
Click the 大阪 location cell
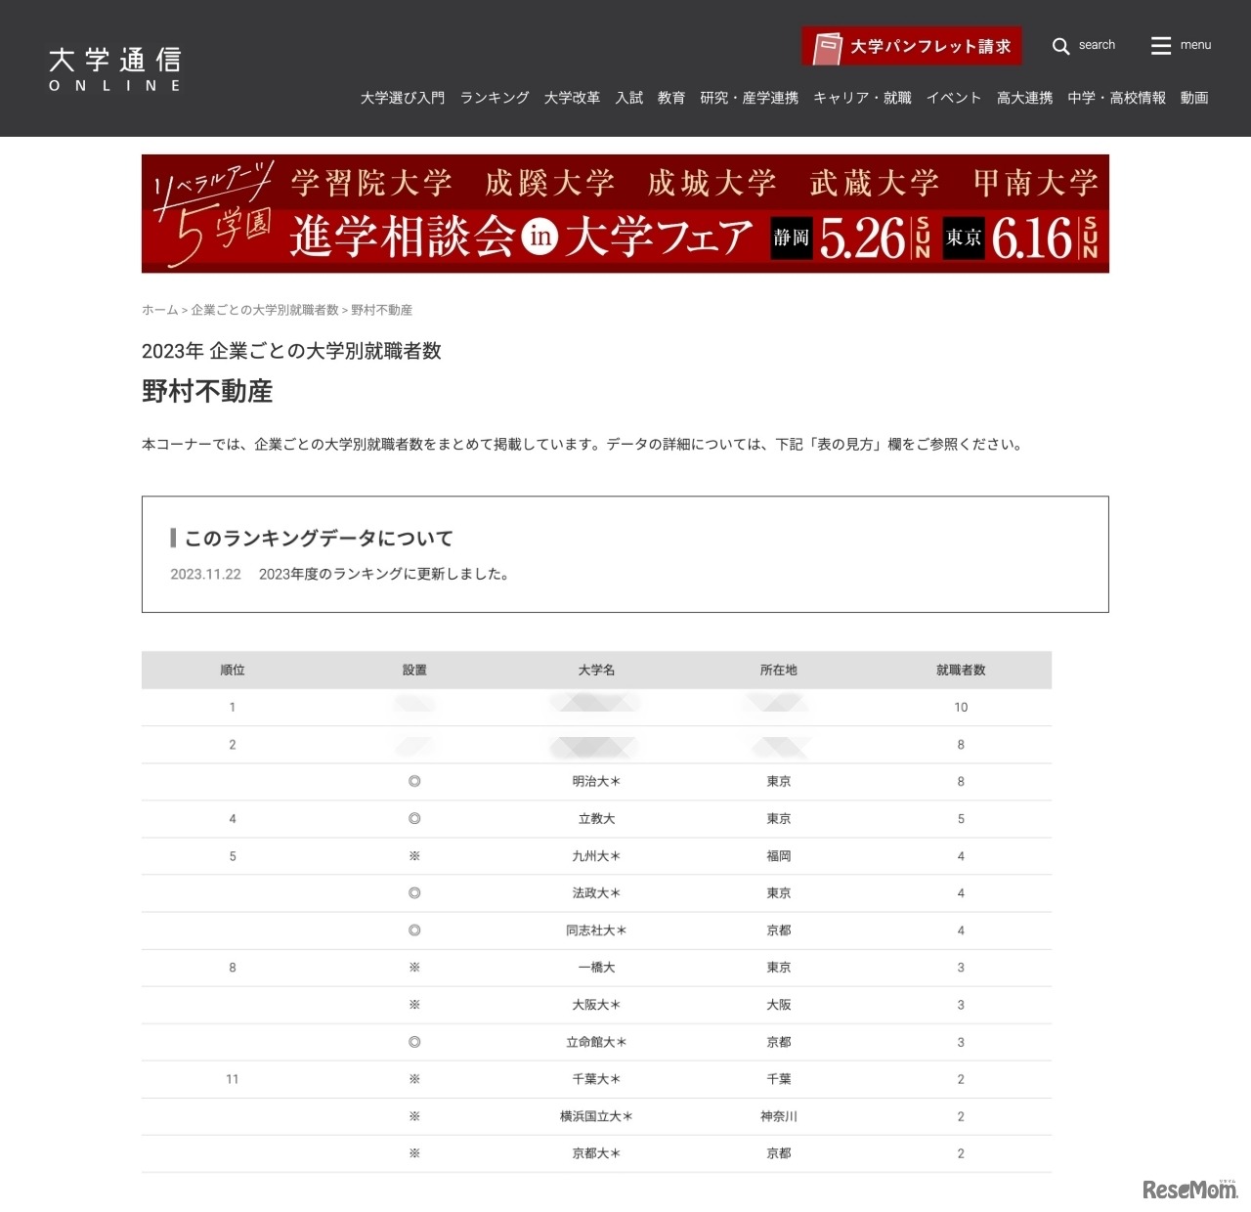coord(779,1005)
